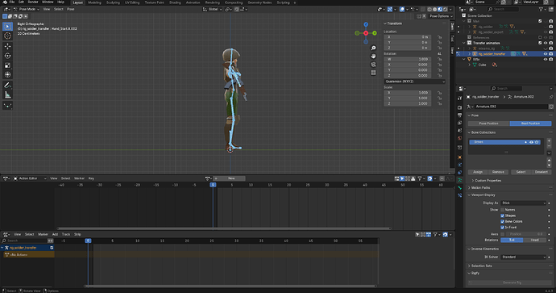Image resolution: width=556 pixels, height=293 pixels.
Task: Toggle Bones collection eye visibility
Action: coord(531,142)
